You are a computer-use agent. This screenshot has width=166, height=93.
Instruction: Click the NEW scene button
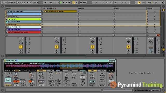[x=85, y=3]
